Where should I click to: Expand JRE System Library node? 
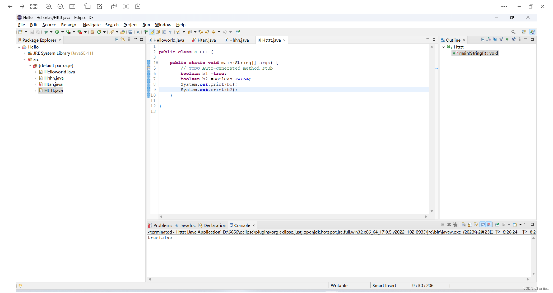24,53
